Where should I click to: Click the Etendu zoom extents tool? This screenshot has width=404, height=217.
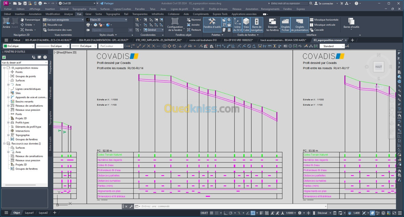(28, 30)
